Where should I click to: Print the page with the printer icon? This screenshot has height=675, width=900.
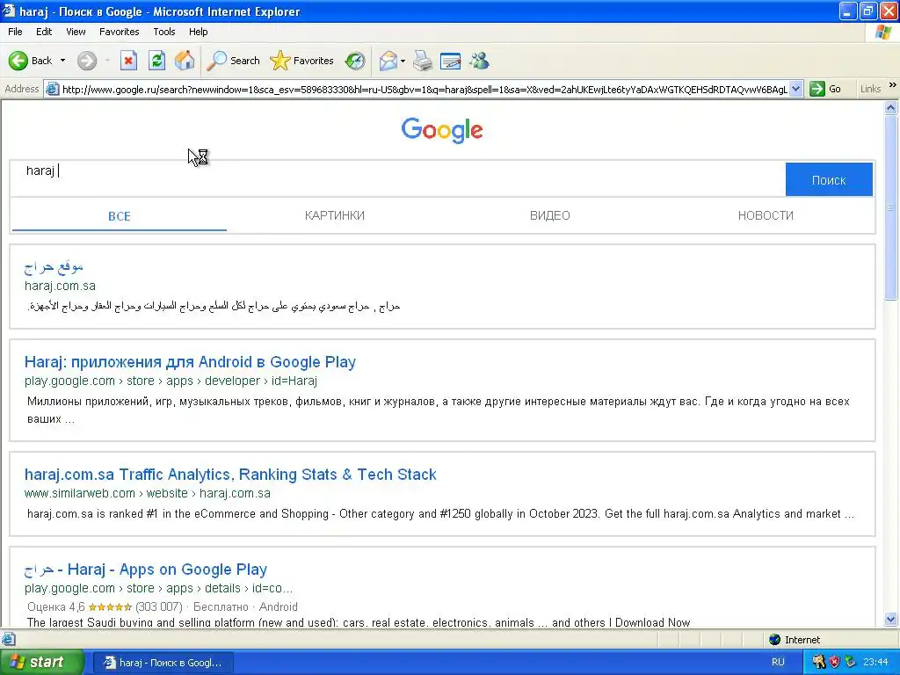[423, 61]
